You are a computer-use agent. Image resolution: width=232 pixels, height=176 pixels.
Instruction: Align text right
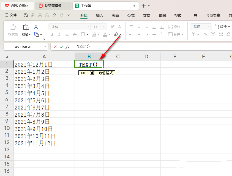(146, 34)
